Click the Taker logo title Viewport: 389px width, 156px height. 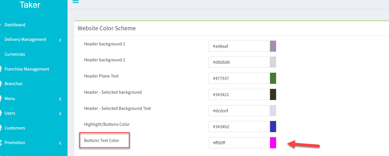click(30, 5)
